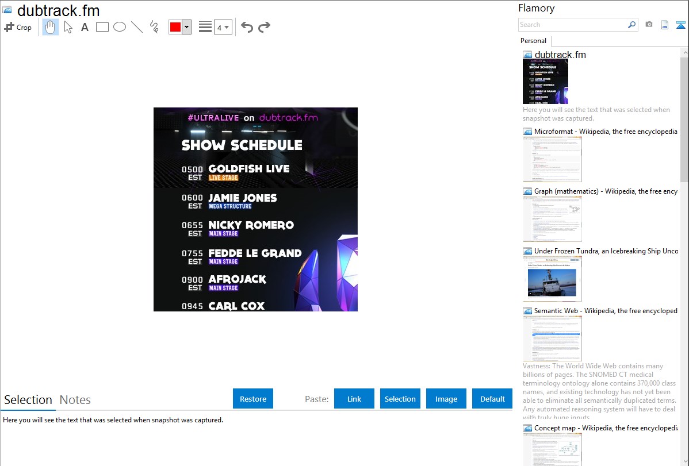Open the color picker dropdown arrow
The height and width of the screenshot is (466, 689).
[x=187, y=27]
